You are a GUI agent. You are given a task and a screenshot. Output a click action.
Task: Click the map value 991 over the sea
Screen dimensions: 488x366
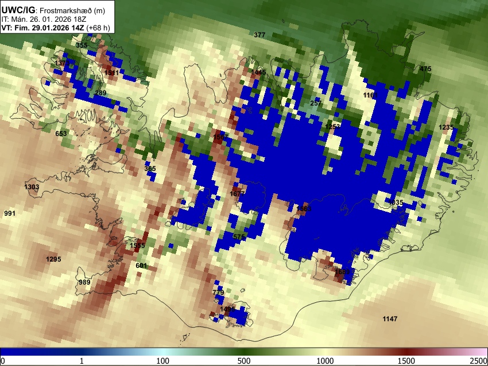coord(10,213)
